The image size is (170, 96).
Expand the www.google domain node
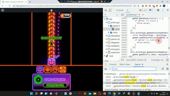107,49
